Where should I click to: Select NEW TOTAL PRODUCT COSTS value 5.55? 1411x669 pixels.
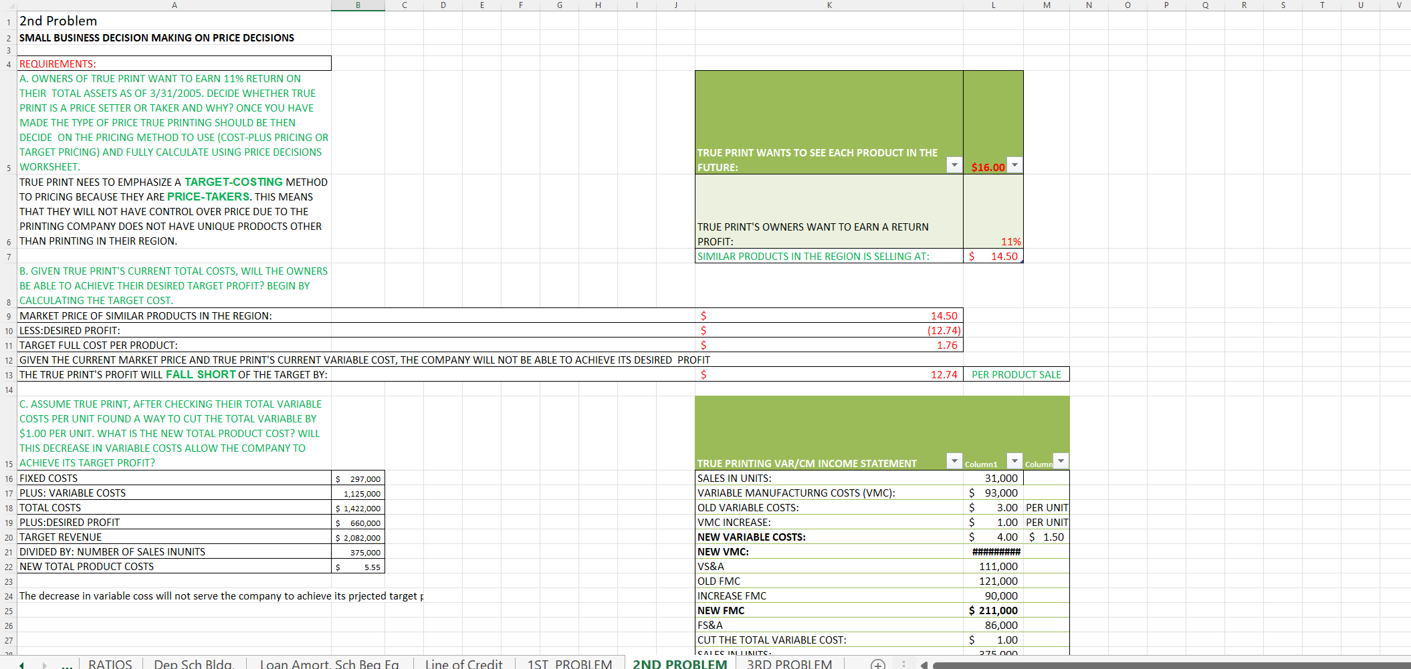(358, 567)
